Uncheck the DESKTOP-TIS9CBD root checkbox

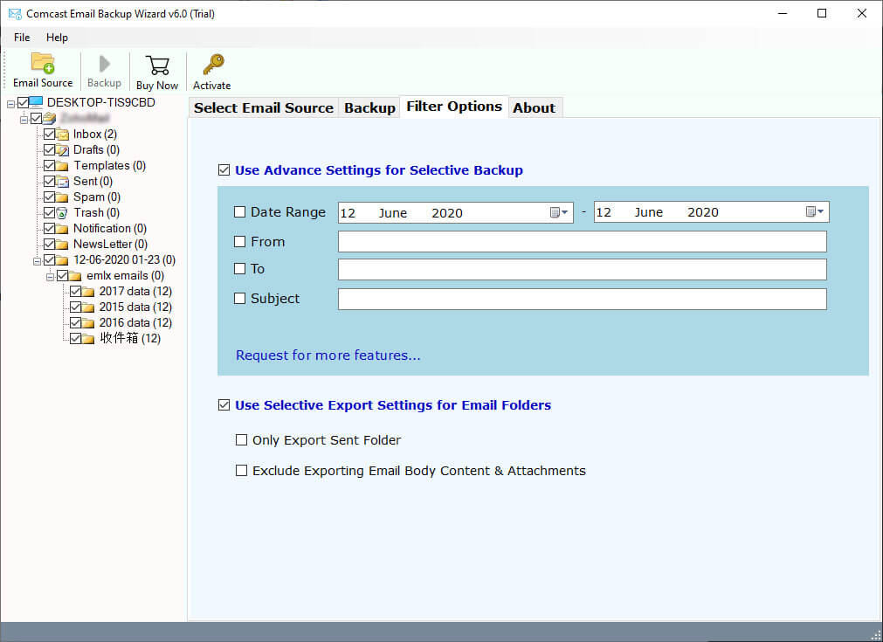point(23,102)
